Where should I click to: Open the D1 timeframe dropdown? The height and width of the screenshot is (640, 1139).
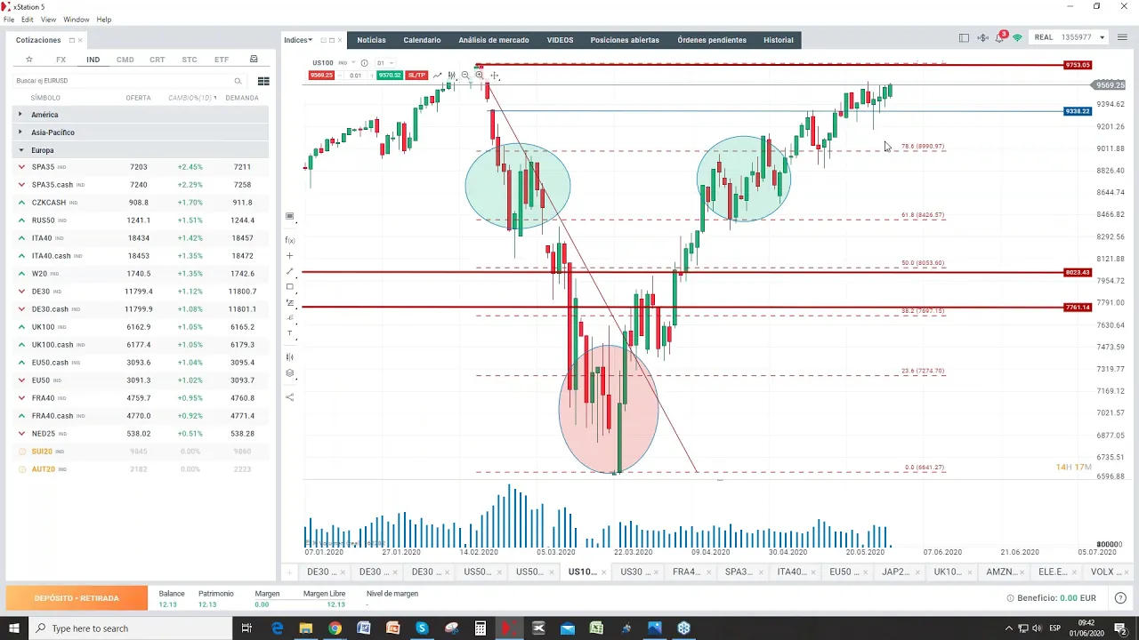pyautogui.click(x=385, y=63)
